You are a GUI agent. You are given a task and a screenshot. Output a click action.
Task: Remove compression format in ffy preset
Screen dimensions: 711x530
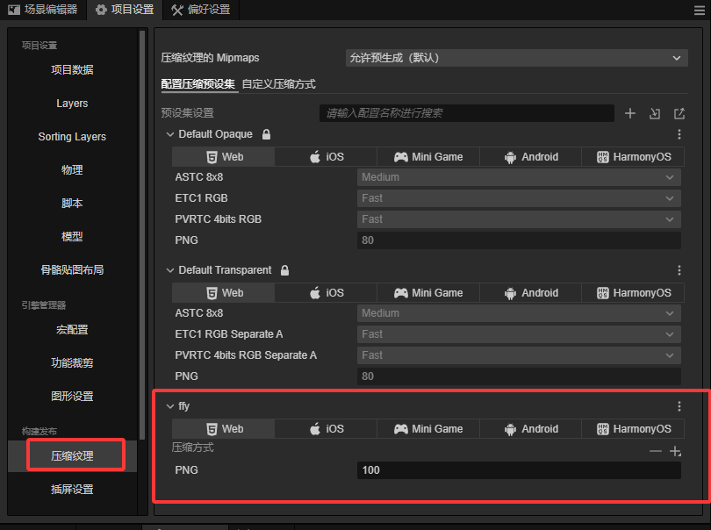(655, 451)
